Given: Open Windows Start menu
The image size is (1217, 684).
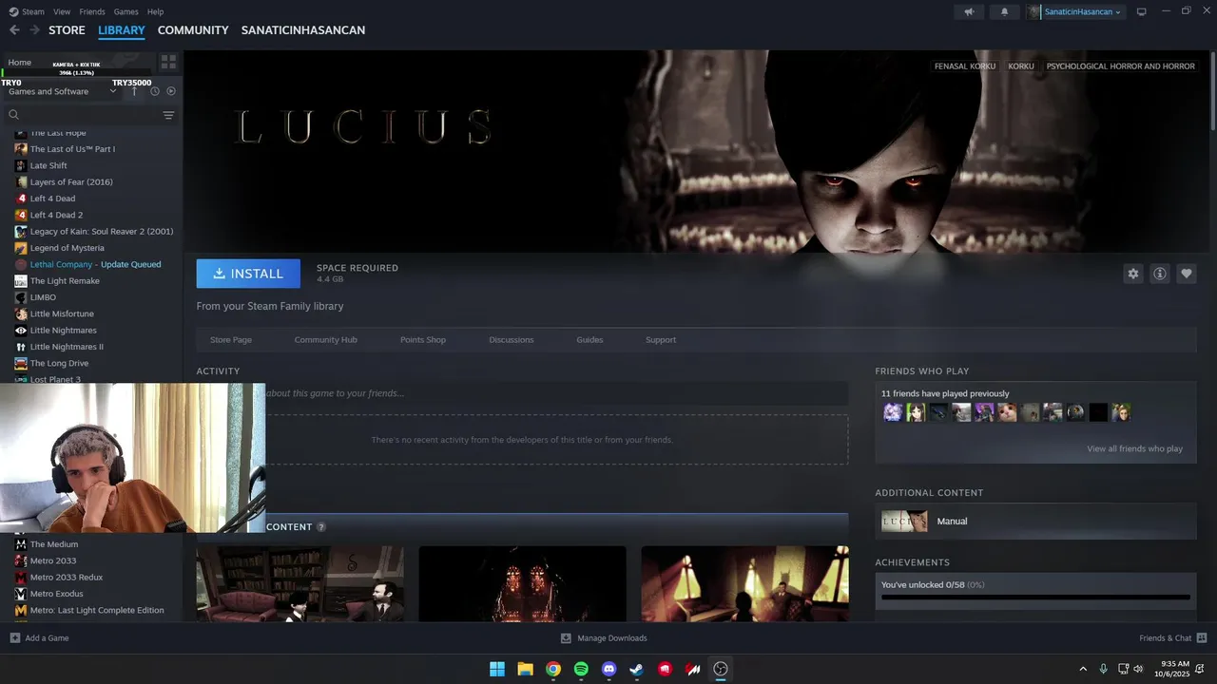Looking at the screenshot, I should [x=497, y=669].
